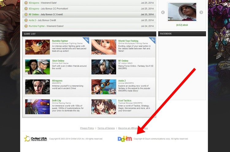This screenshot has height=152, width=230.
Task: Click the FACEBOOK panel header
Action: [182, 34]
